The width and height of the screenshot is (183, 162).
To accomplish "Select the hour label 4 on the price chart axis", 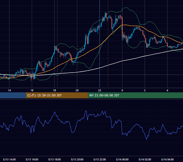I will click(167, 90).
